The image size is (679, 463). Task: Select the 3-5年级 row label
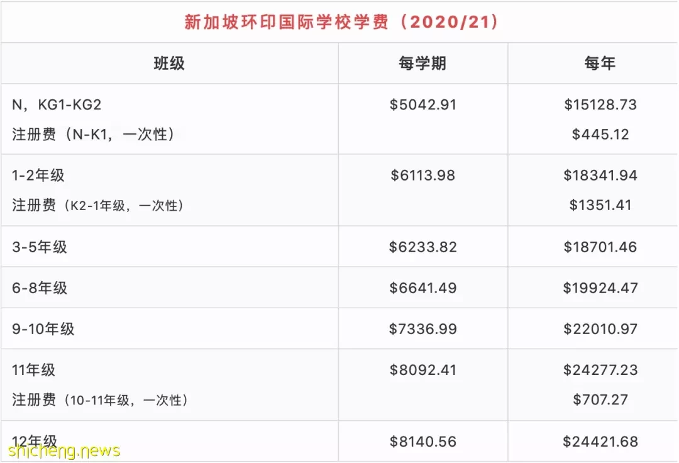coord(40,247)
